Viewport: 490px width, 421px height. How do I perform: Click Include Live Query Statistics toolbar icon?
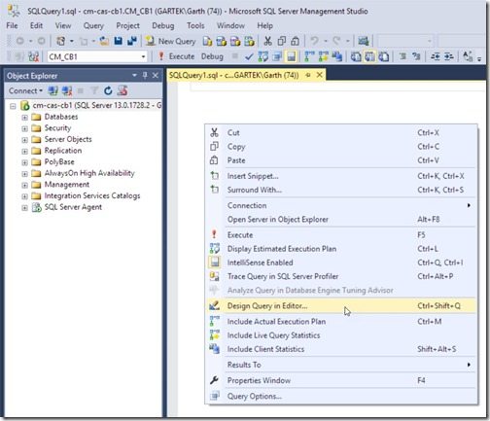click(324, 56)
